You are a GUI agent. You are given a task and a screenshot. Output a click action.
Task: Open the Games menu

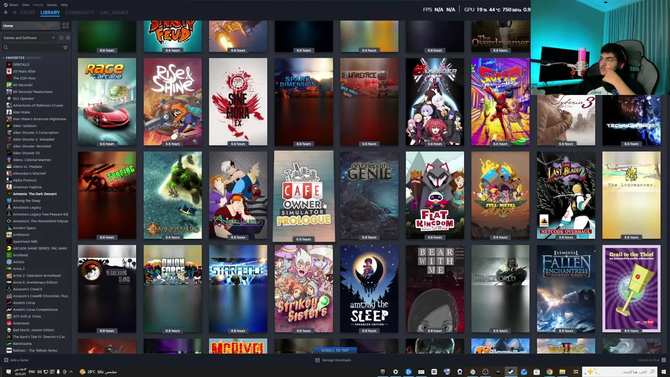(52, 5)
